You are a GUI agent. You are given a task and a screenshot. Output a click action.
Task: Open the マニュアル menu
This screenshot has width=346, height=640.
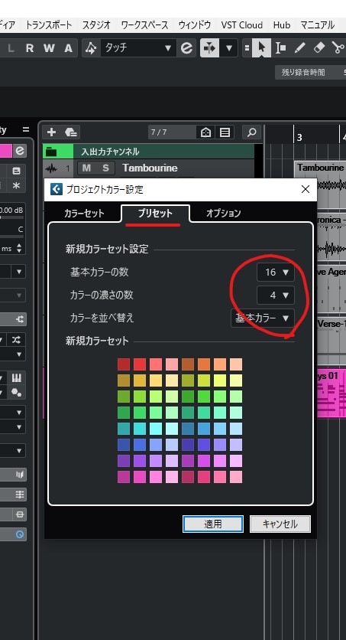pos(318,25)
